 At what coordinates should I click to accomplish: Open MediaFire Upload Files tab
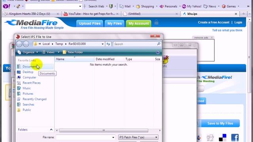[x=90, y=24]
